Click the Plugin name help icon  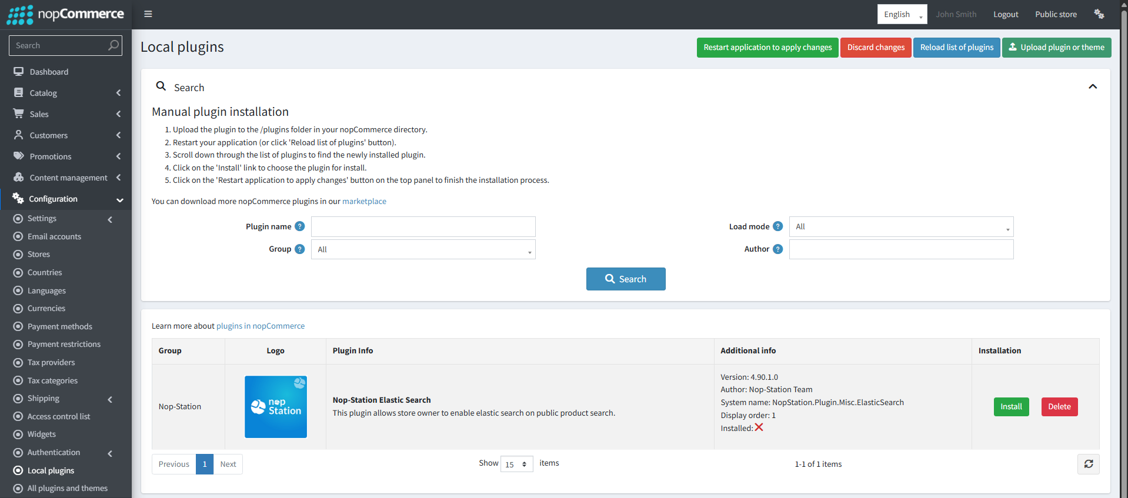click(x=300, y=226)
